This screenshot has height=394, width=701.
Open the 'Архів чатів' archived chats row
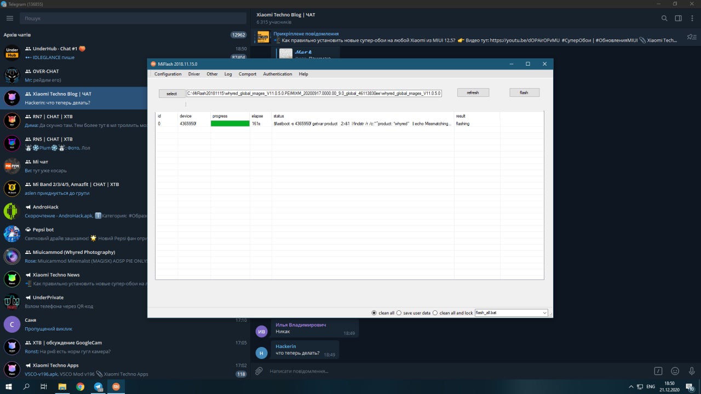[125, 34]
